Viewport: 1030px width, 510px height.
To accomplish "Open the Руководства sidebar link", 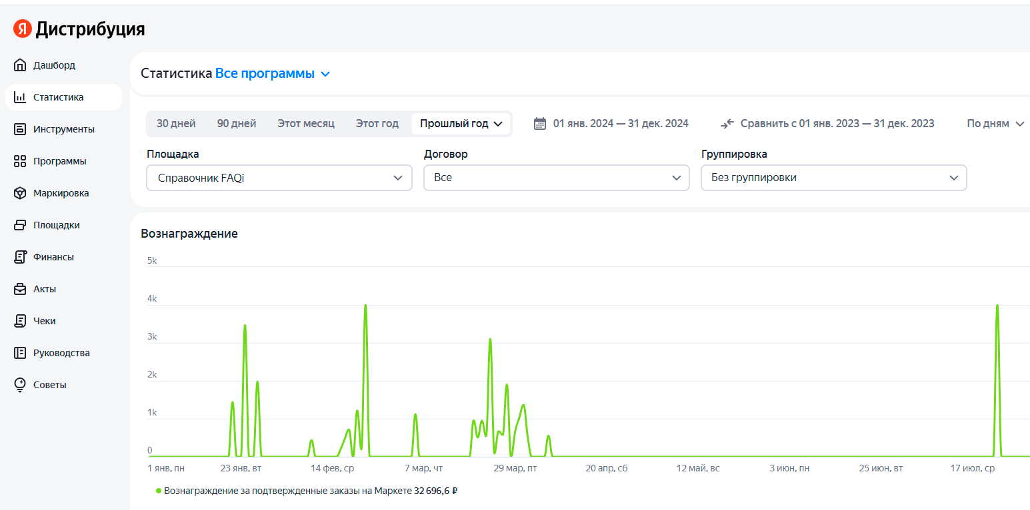I will pos(61,353).
